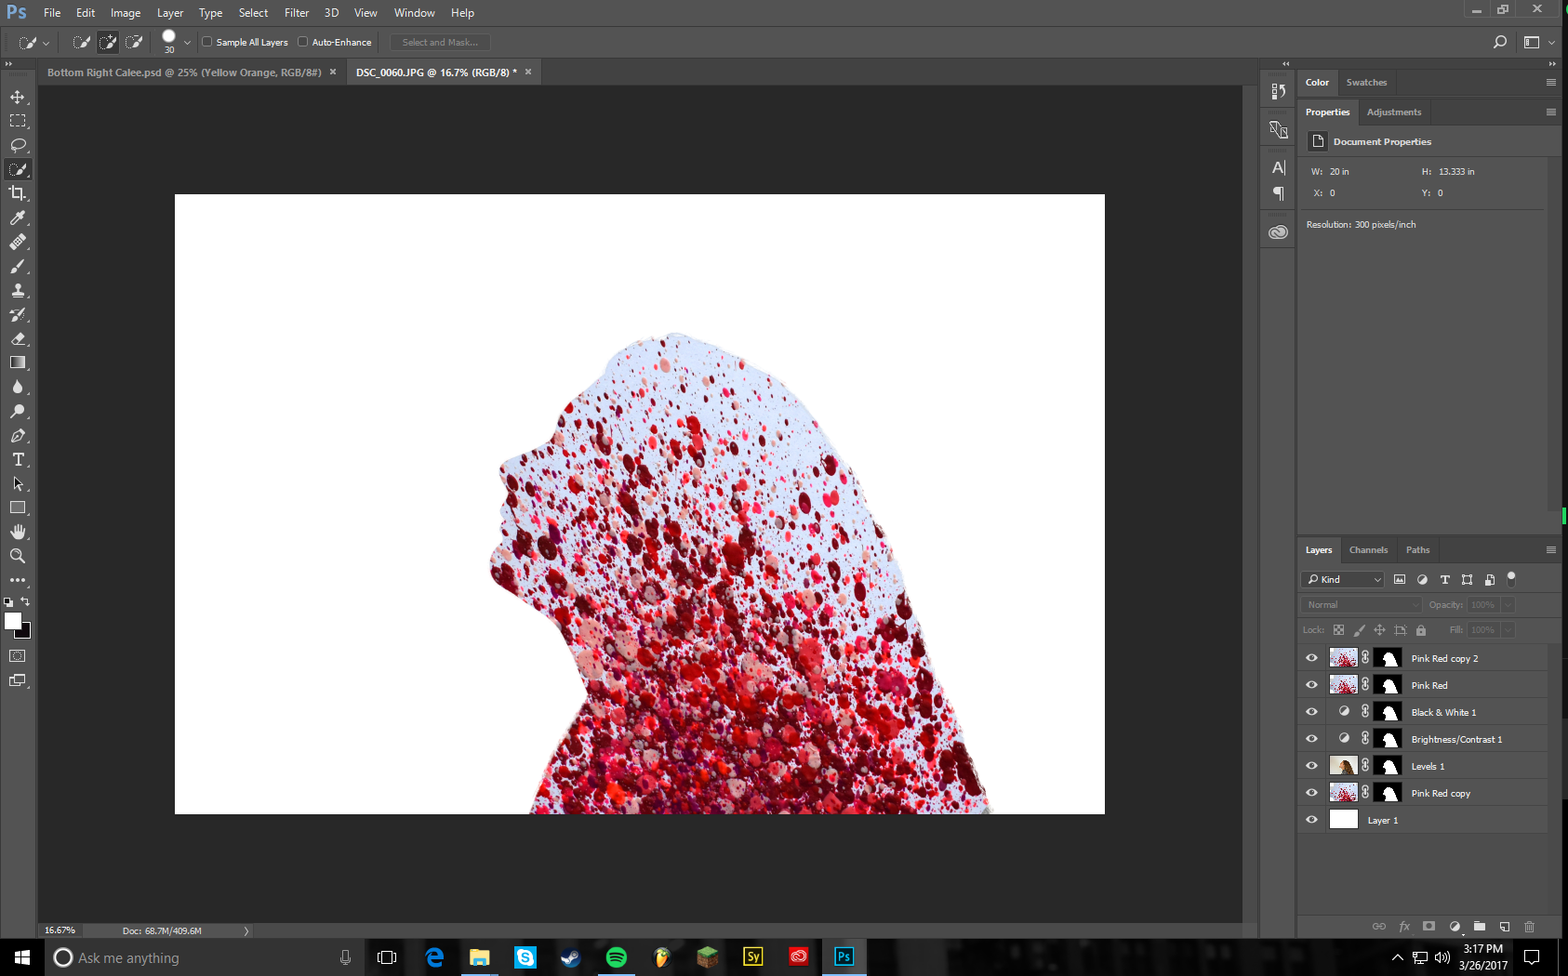The height and width of the screenshot is (976, 1568).
Task: Switch to the Channels tab
Action: point(1368,550)
